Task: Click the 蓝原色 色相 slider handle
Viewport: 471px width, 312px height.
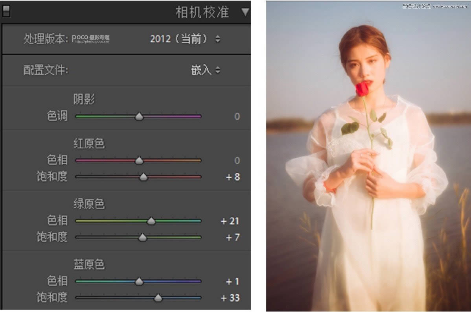Action: pos(139,282)
